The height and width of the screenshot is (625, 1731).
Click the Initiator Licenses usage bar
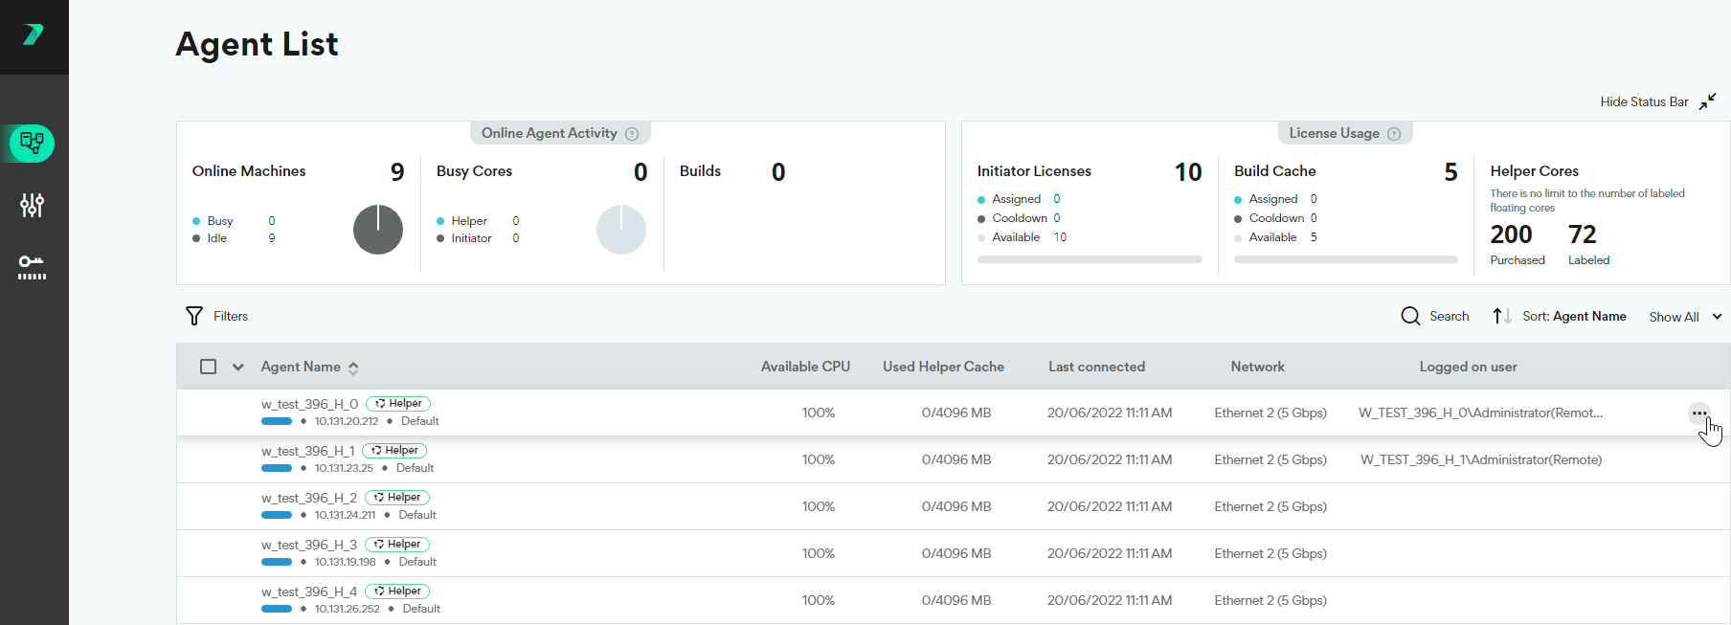(1089, 259)
